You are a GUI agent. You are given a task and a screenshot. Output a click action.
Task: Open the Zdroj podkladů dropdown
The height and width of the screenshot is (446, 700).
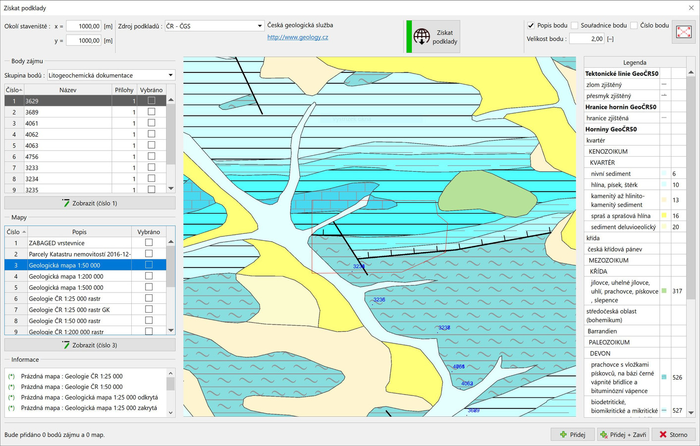tap(260, 26)
